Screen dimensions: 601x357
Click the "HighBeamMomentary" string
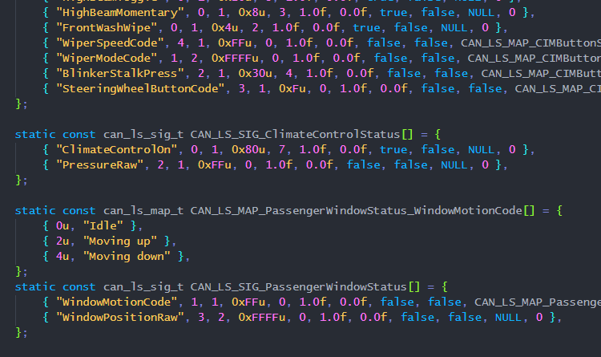pos(120,13)
